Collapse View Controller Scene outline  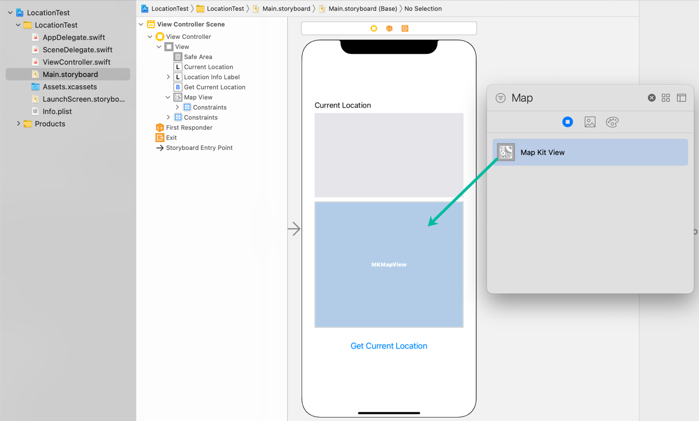[141, 24]
